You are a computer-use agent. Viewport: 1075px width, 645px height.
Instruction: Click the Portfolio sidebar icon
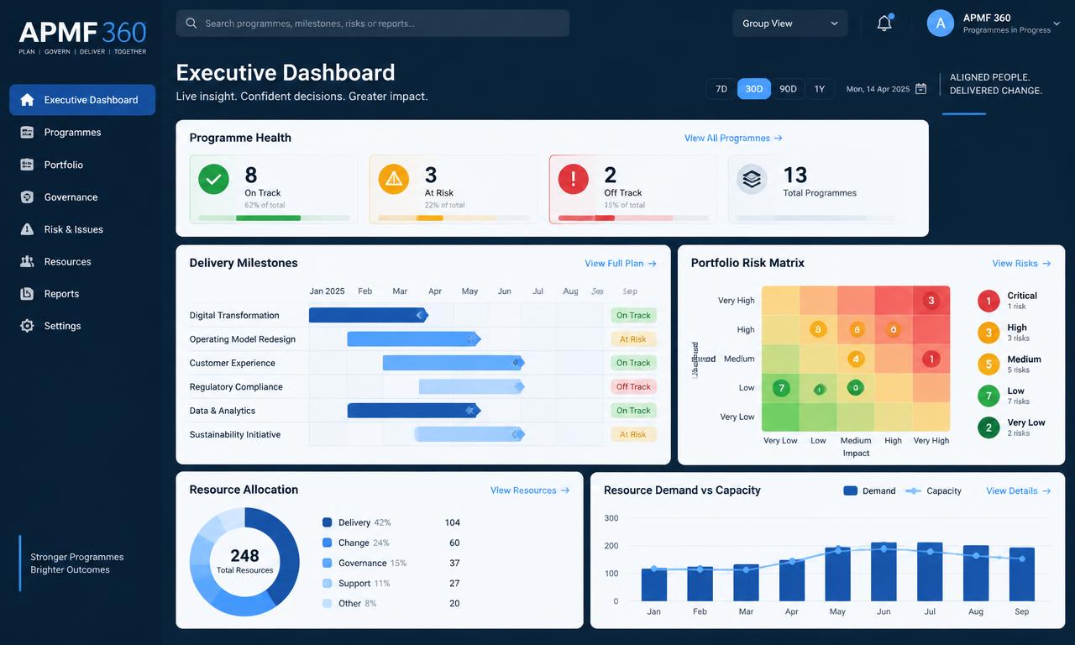pyautogui.click(x=27, y=165)
